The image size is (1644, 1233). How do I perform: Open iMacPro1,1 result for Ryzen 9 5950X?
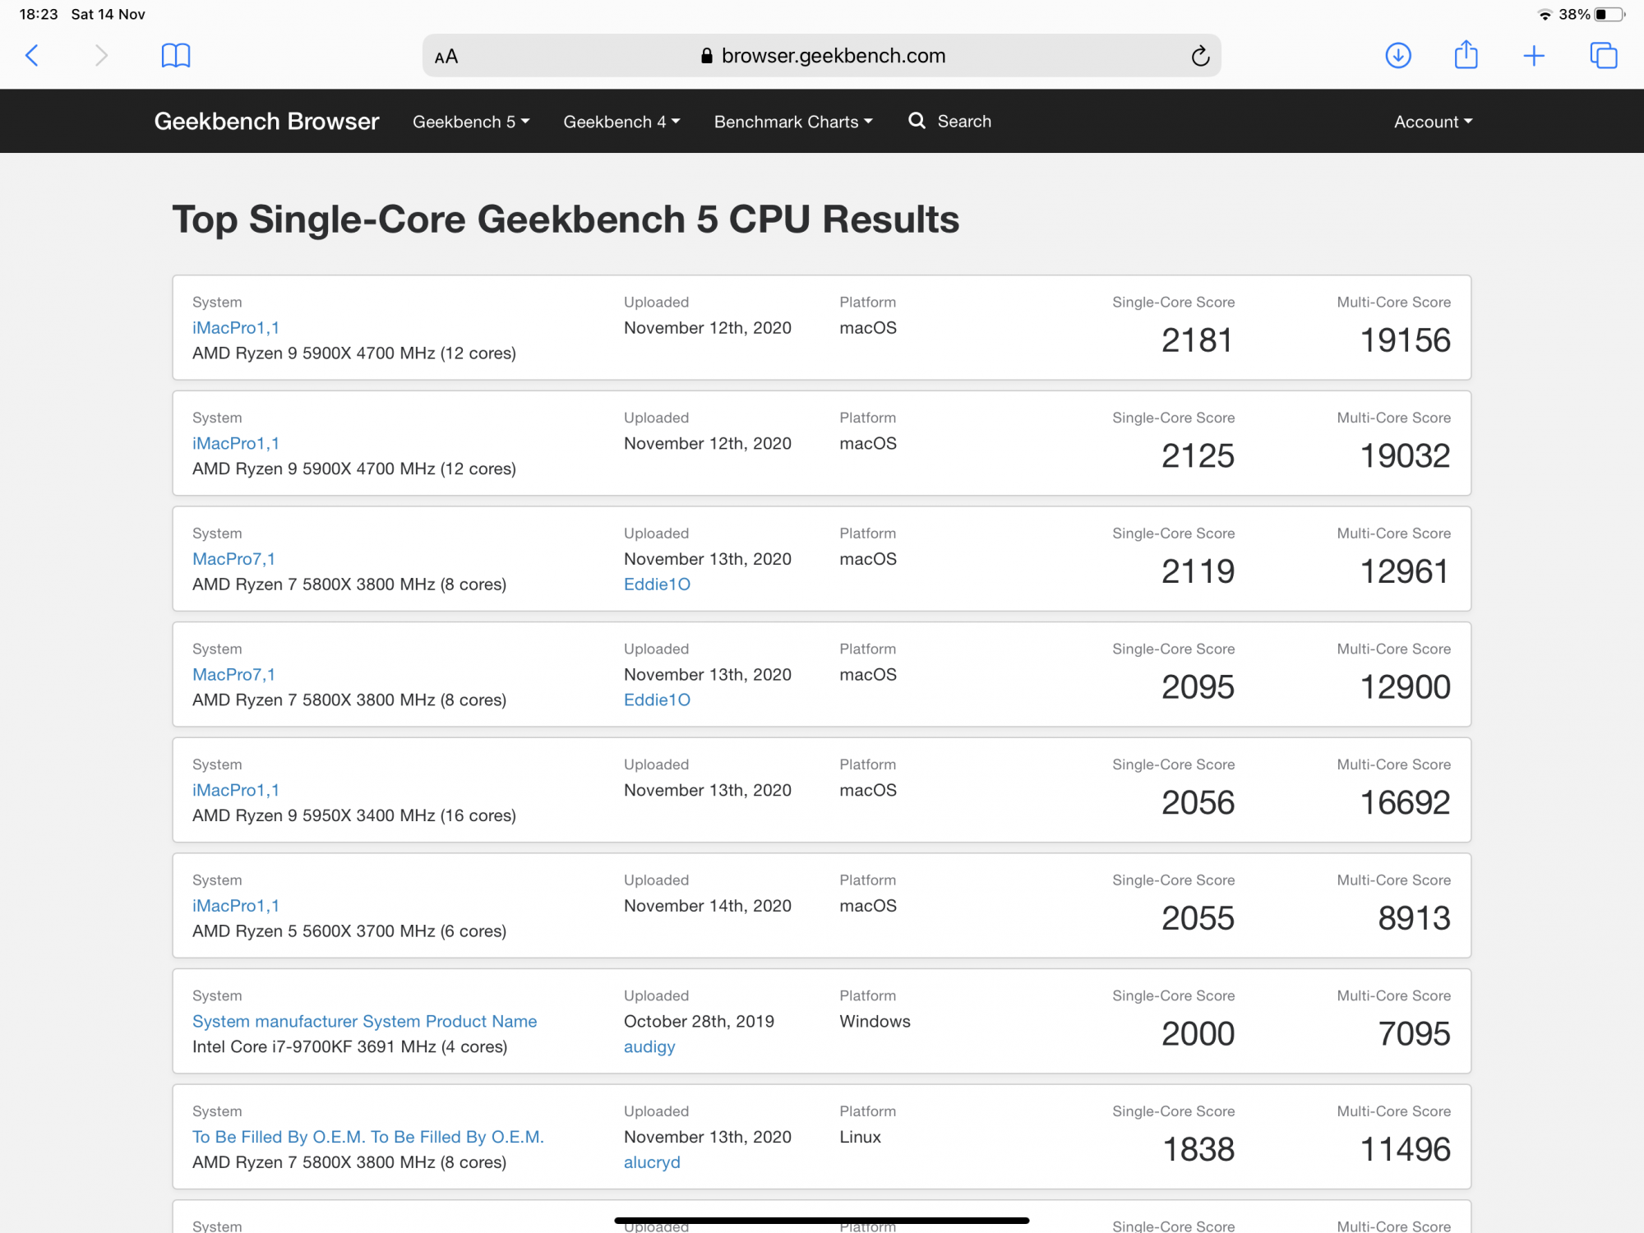click(x=236, y=790)
